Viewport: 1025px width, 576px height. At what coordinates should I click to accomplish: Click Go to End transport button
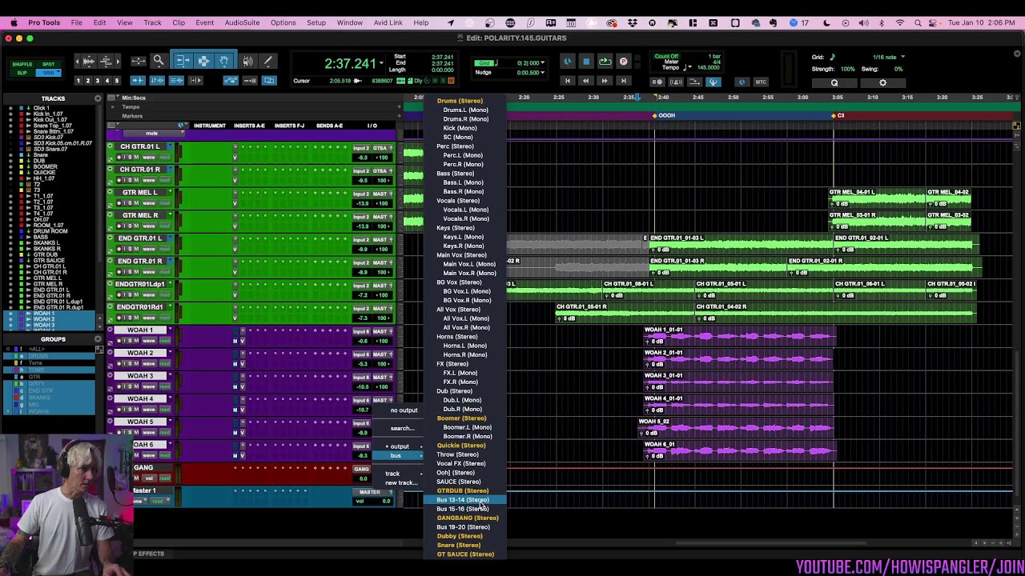[x=623, y=81]
